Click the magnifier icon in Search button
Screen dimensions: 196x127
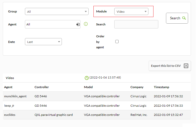184,18
